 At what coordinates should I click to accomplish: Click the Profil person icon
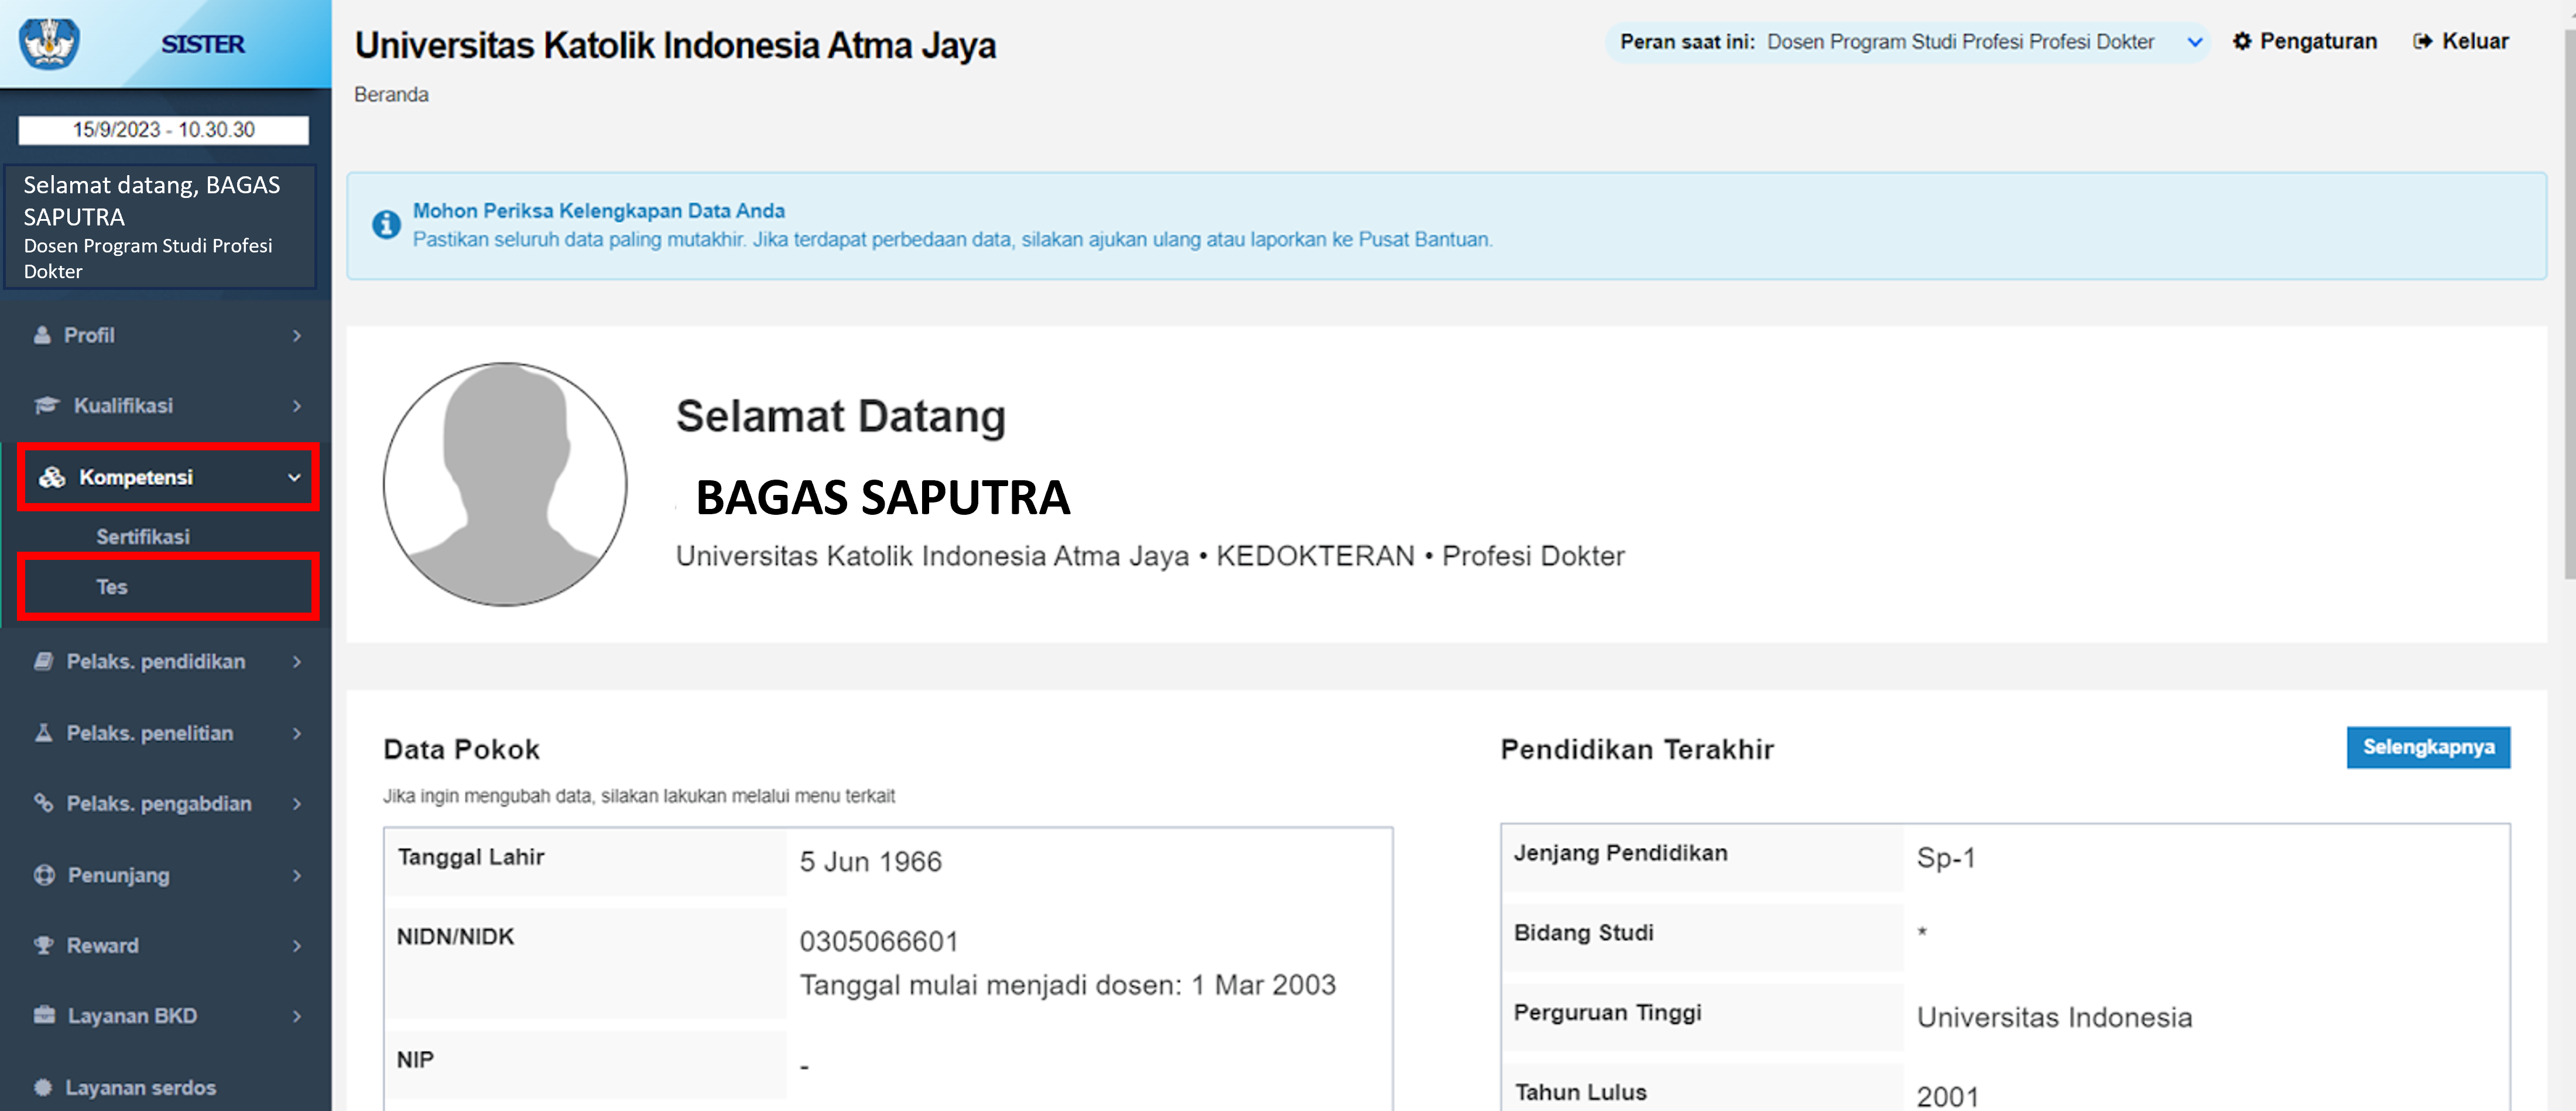click(x=42, y=335)
